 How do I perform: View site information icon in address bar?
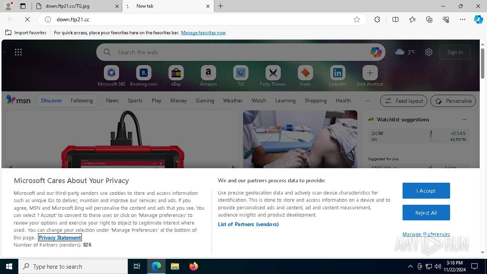point(48,19)
